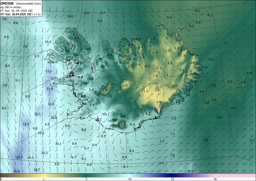256x181 pixels.
Task: Click the 7.8 value on the map
Action: click(4, 19)
